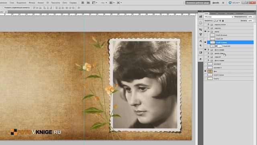Switch to the Каналы panel tab

tap(213, 13)
